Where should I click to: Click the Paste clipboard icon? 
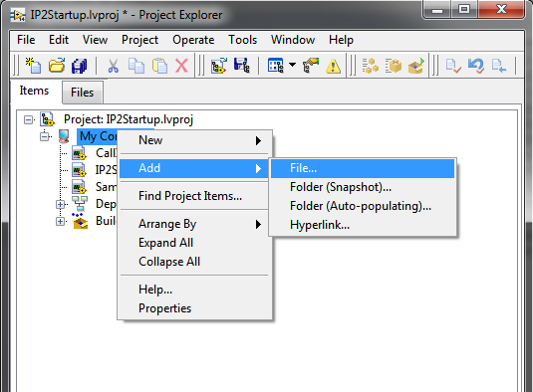pyautogui.click(x=159, y=66)
